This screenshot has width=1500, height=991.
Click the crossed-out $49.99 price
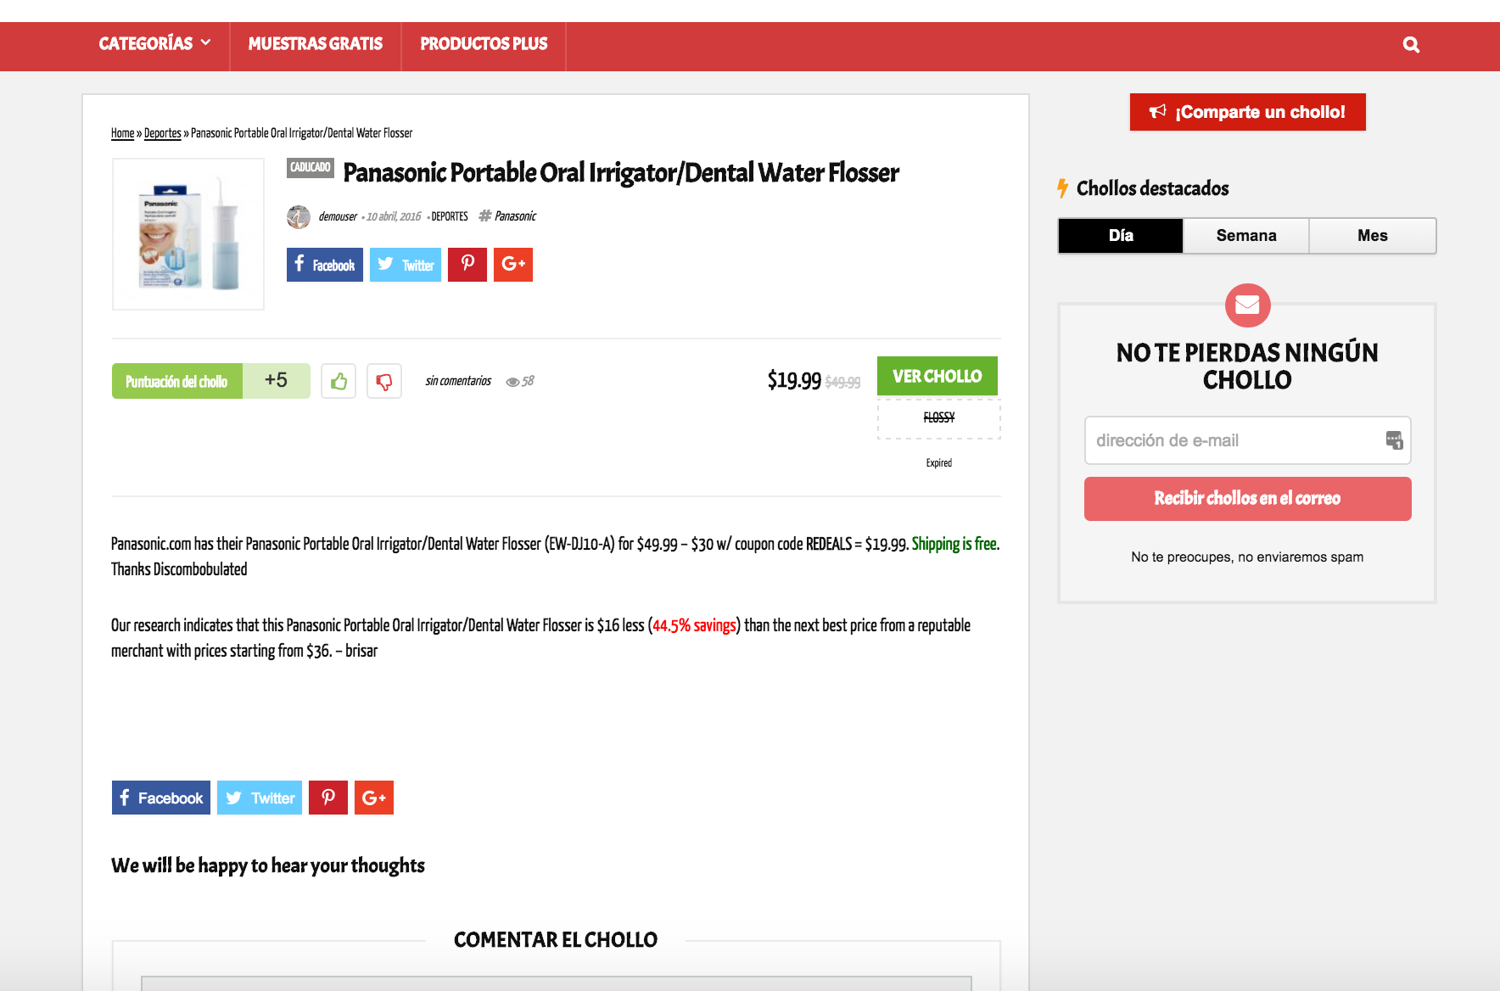coord(842,383)
